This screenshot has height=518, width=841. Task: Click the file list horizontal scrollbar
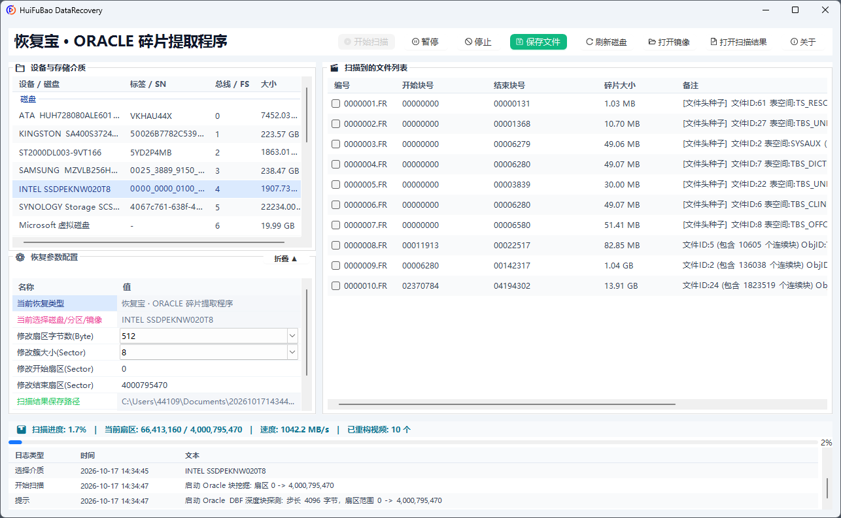point(506,404)
